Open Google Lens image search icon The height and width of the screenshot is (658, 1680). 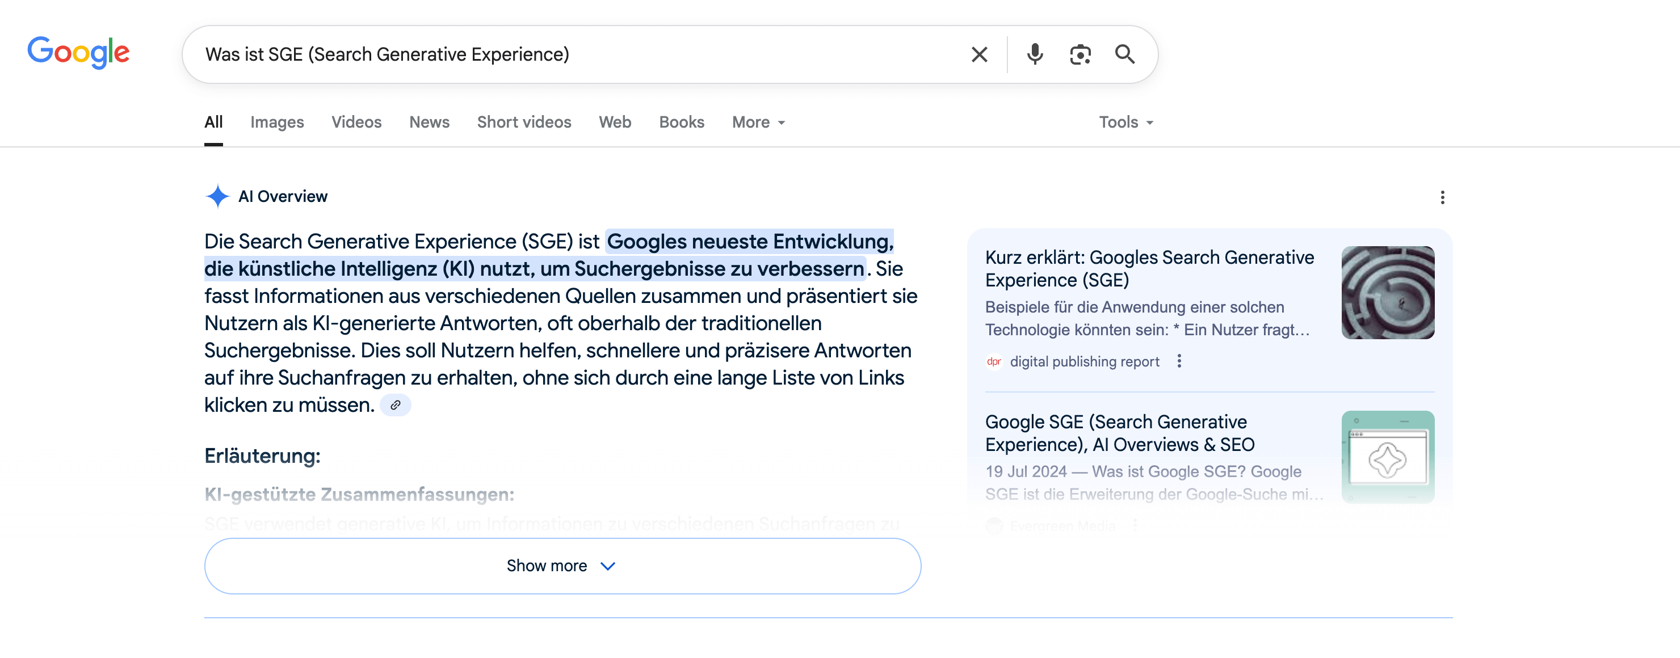click(x=1080, y=54)
